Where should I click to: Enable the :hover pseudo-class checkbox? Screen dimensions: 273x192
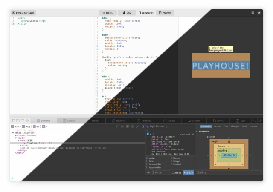[x=172, y=158]
